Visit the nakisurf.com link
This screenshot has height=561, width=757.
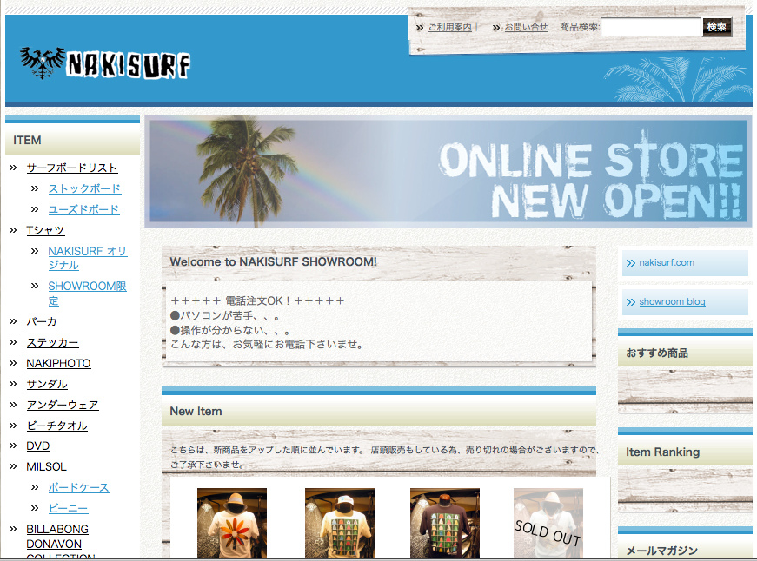coord(667,263)
